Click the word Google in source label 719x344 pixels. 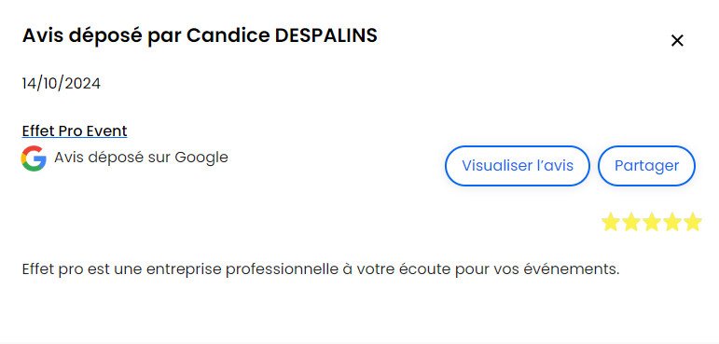[x=201, y=158]
